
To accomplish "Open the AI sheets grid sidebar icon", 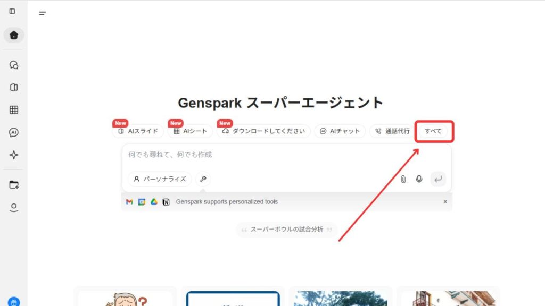I will pos(14,110).
